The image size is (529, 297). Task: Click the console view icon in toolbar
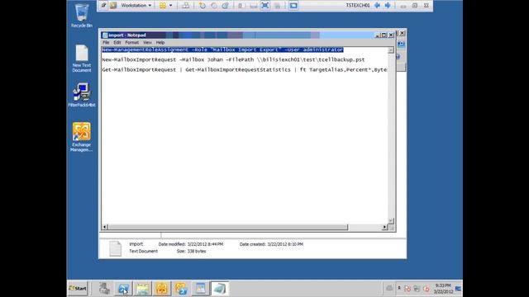click(x=293, y=6)
